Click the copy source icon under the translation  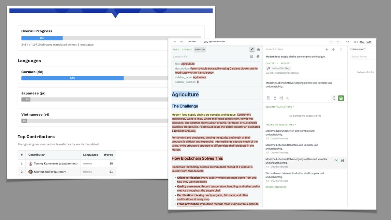[x=268, y=98]
